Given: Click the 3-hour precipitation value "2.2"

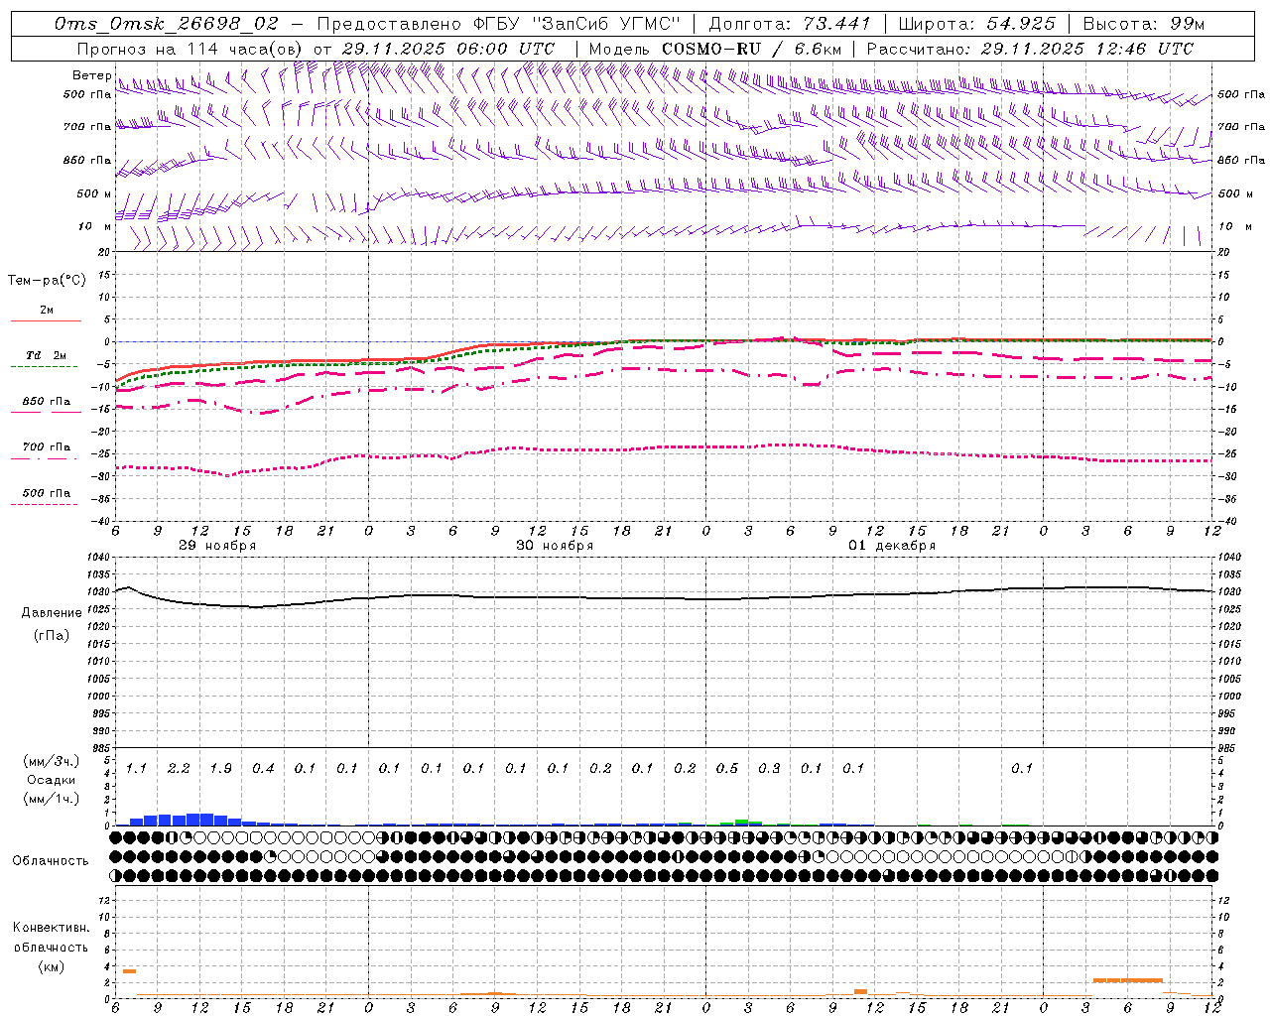Looking at the screenshot, I should 179,769.
